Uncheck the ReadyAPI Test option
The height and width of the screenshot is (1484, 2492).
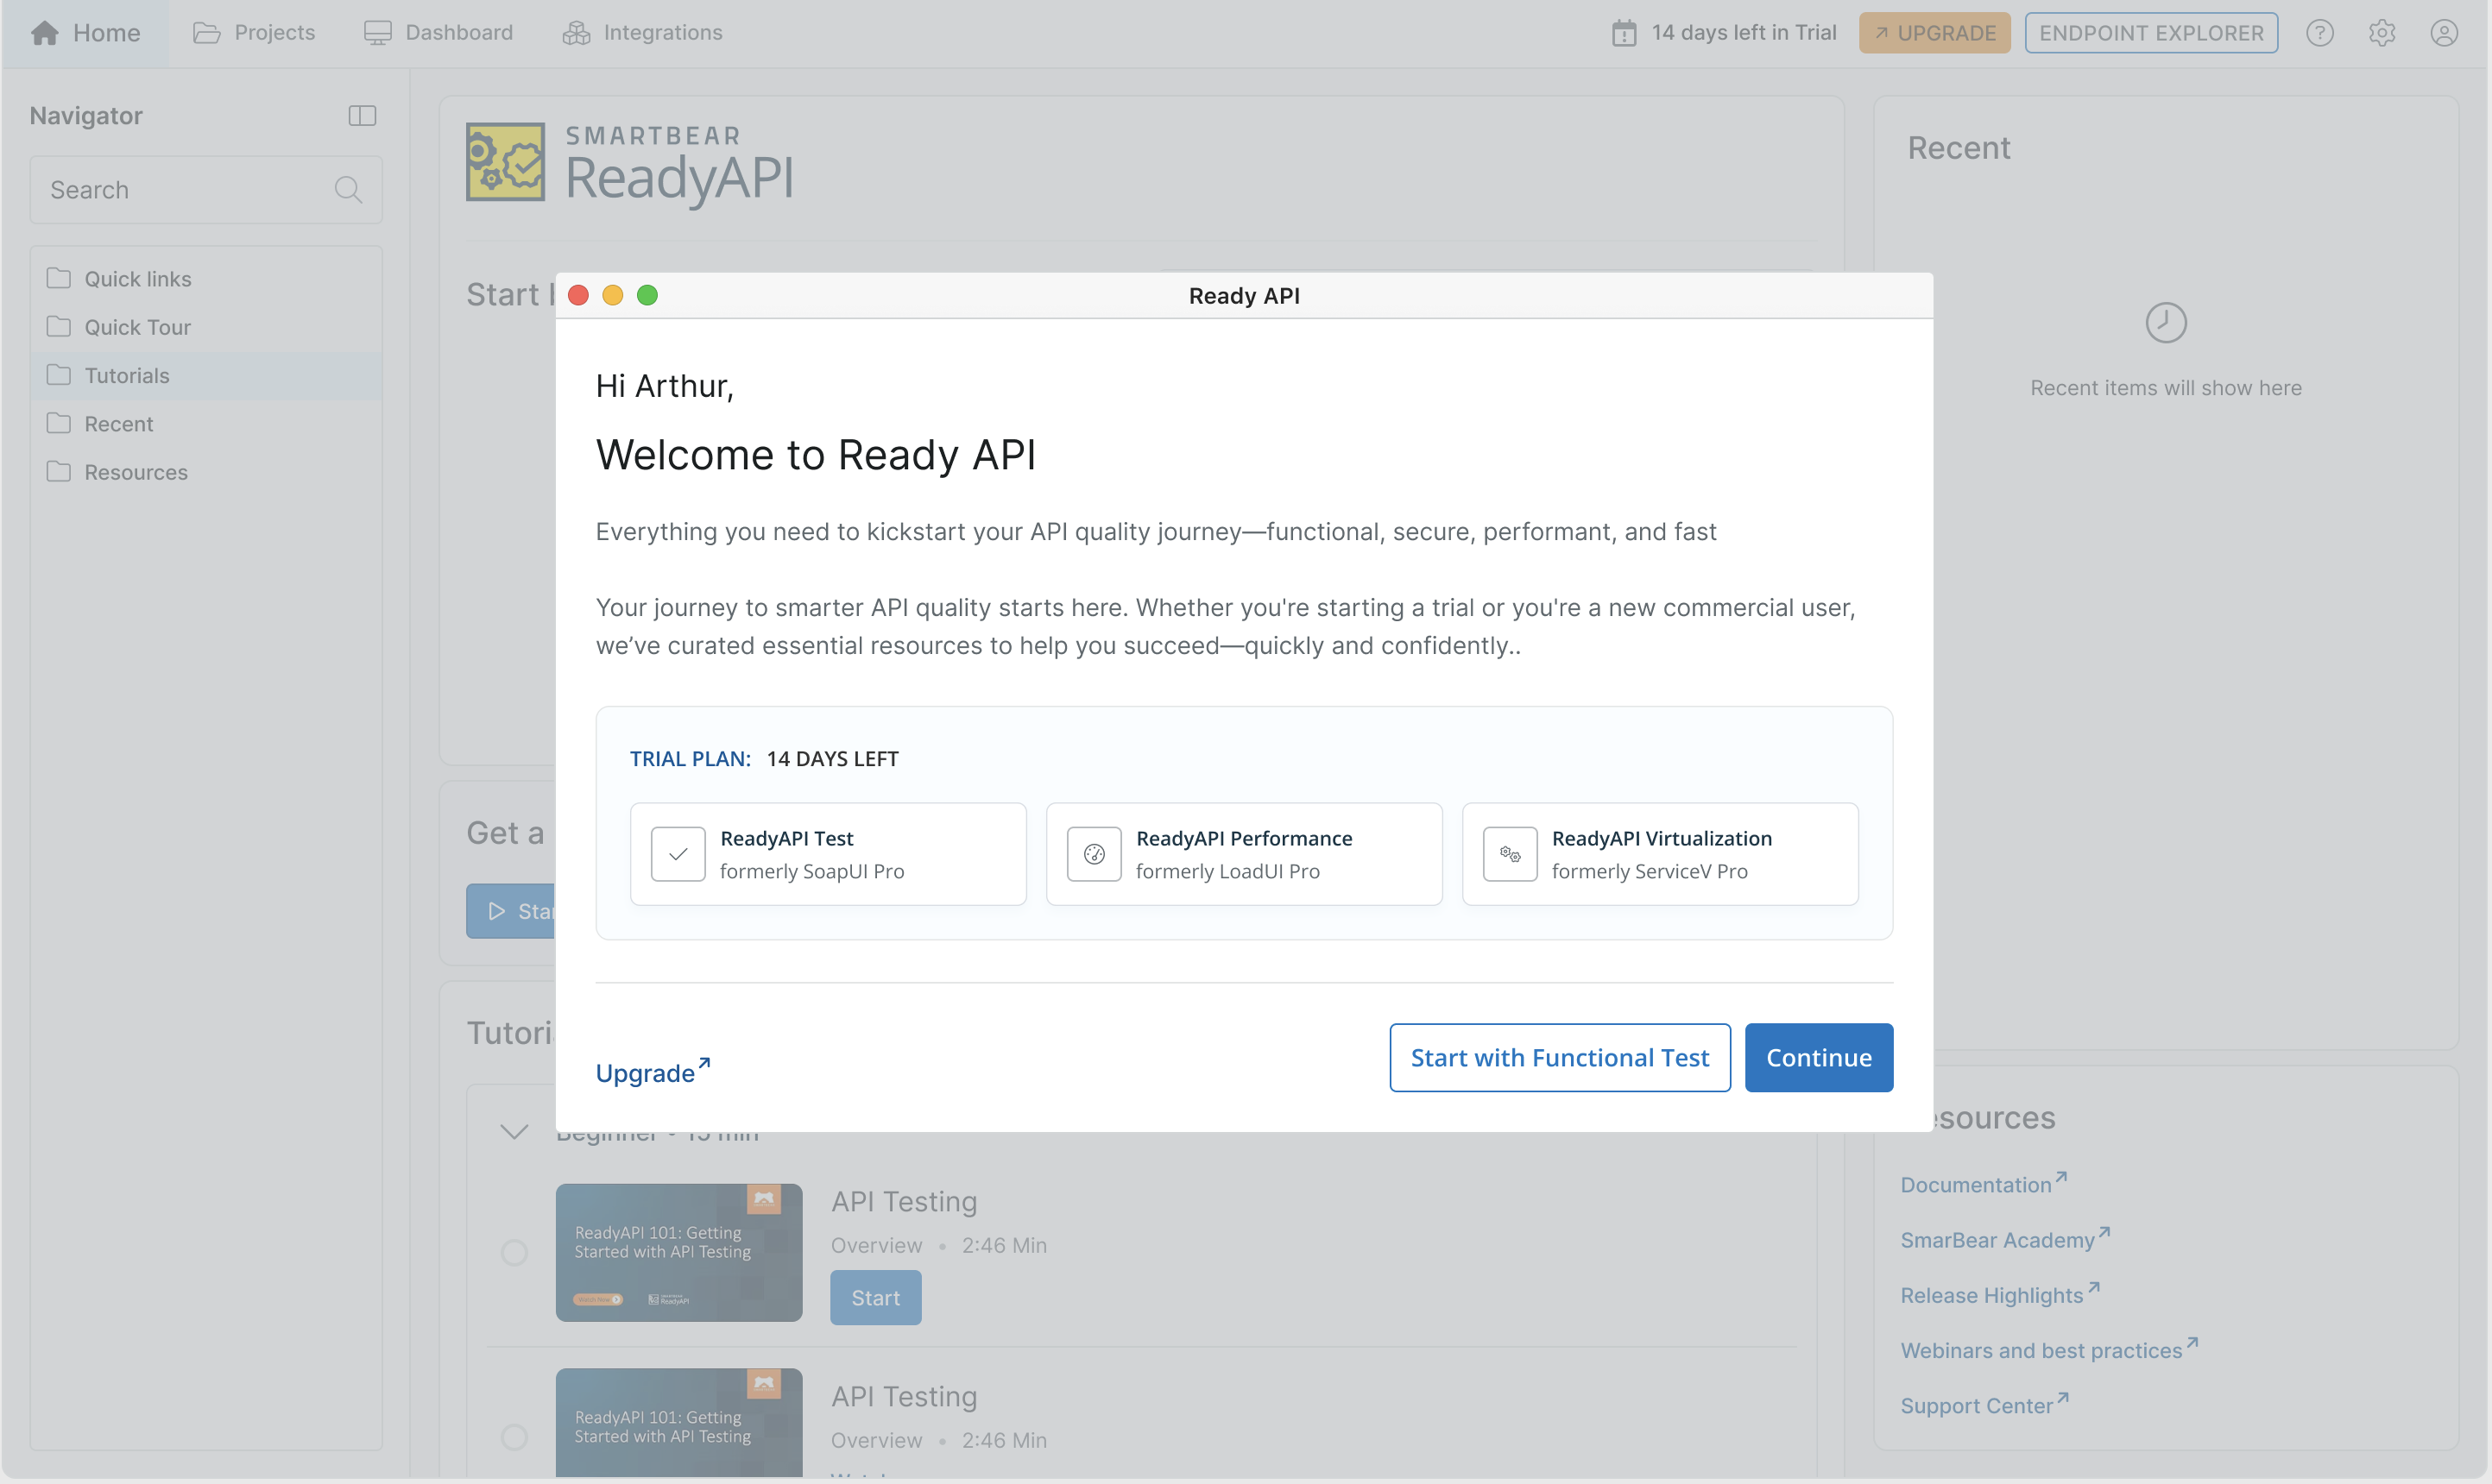(x=678, y=853)
